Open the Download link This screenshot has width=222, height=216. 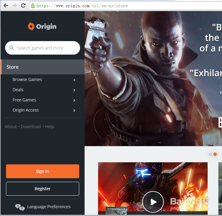point(31,127)
